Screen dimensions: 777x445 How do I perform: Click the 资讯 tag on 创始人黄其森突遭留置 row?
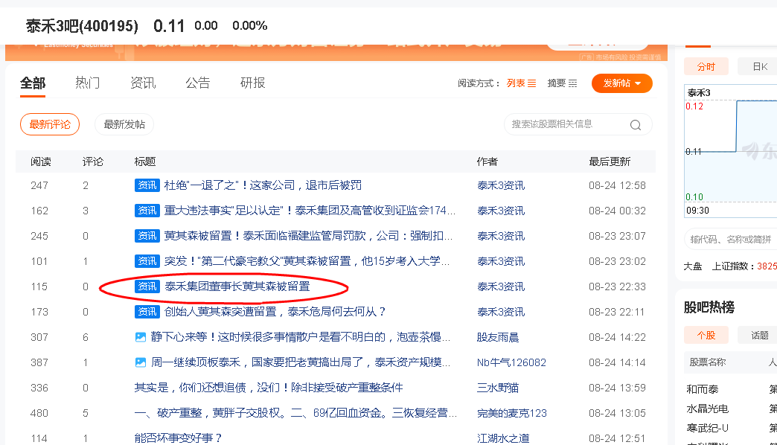147,312
